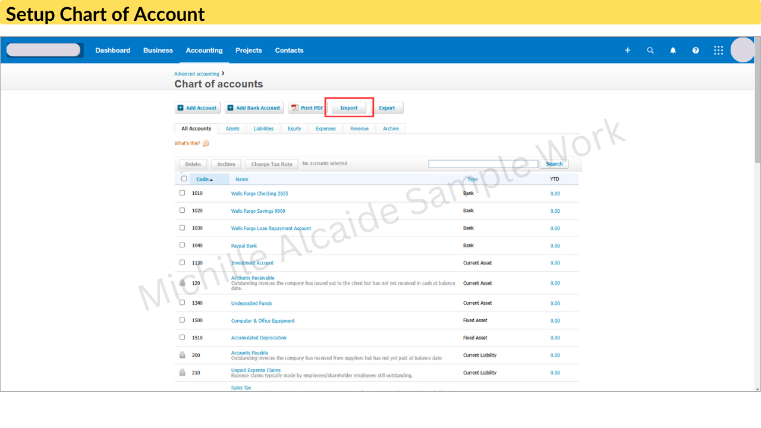Select the Computer & Office Equipment checkbox

[x=183, y=320]
